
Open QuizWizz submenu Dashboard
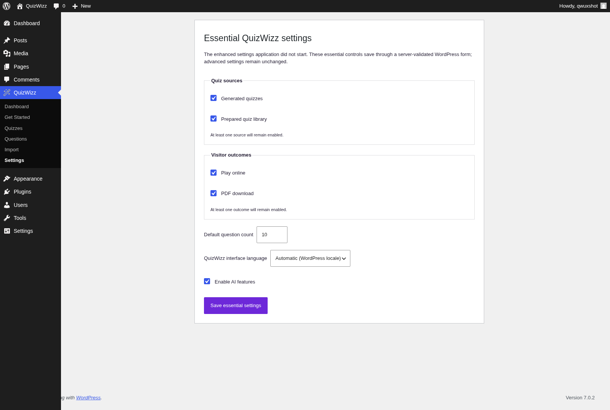coord(17,107)
